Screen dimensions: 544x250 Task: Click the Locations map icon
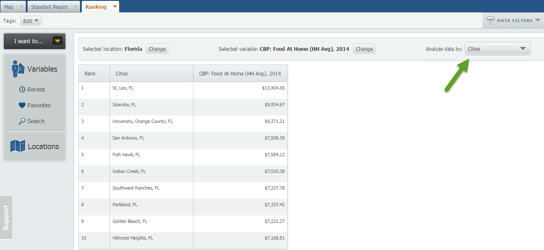[x=18, y=146]
